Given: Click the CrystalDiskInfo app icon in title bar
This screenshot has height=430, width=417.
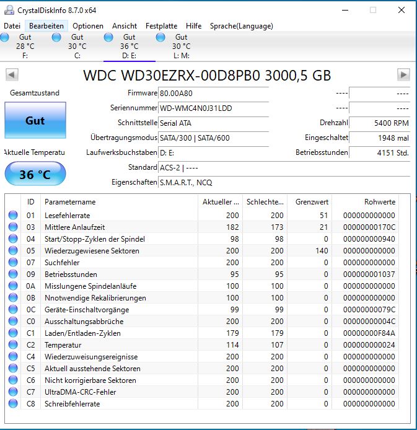Looking at the screenshot, I should pyautogui.click(x=9, y=10).
